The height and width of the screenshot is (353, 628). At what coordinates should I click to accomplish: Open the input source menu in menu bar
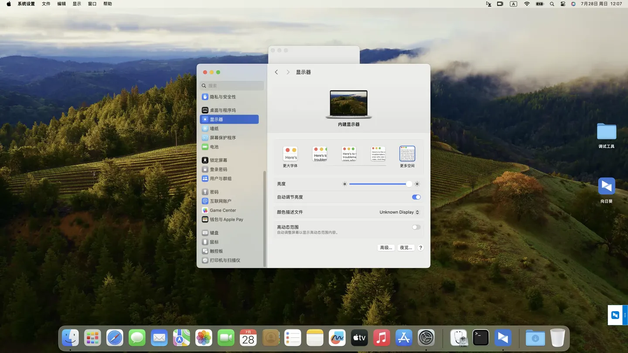513,4
